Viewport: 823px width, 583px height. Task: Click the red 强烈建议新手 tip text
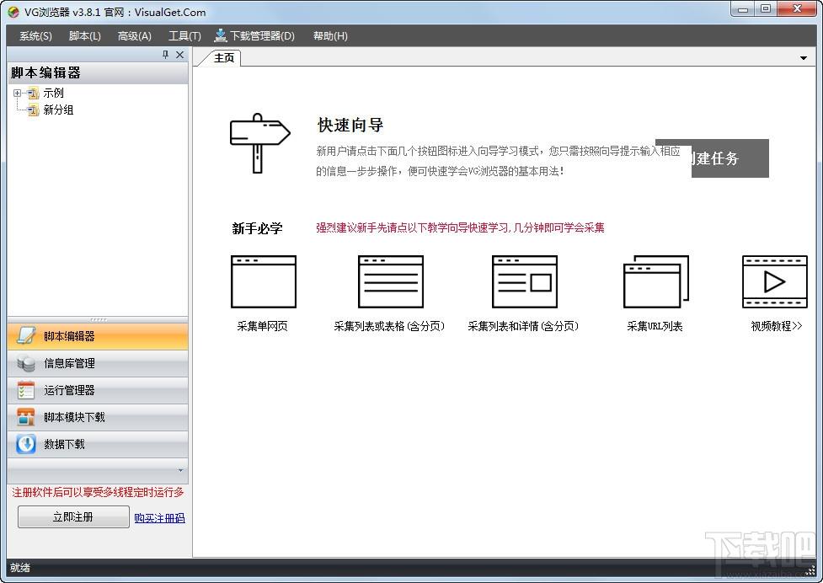click(460, 227)
